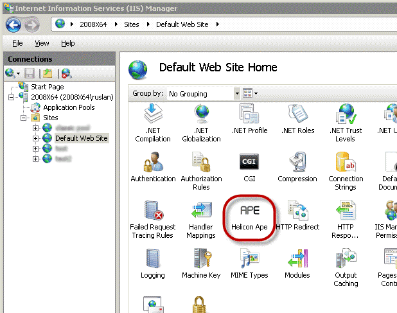The height and width of the screenshot is (313, 397).
Task: Open the Helicon Ape feature
Action: pyautogui.click(x=249, y=218)
